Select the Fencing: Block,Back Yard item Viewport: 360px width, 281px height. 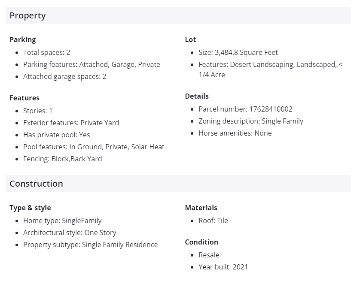pos(62,159)
